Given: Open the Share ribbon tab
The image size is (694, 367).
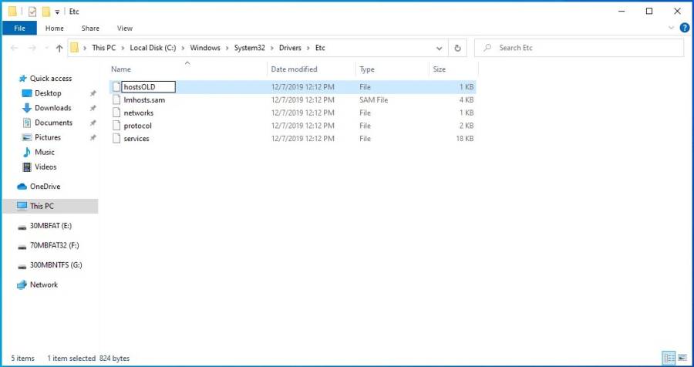Looking at the screenshot, I should tap(90, 29).
